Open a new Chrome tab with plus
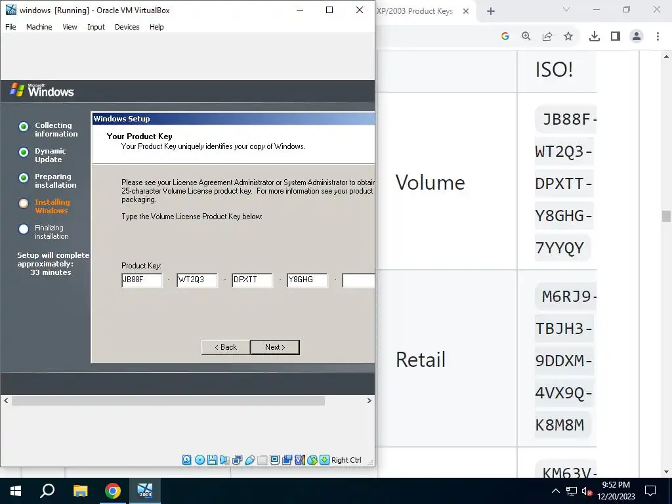The image size is (672, 504). [x=491, y=11]
